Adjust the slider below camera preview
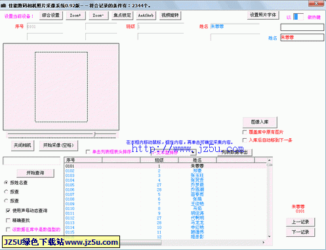This screenshot has height=250, width=326. 95,134
